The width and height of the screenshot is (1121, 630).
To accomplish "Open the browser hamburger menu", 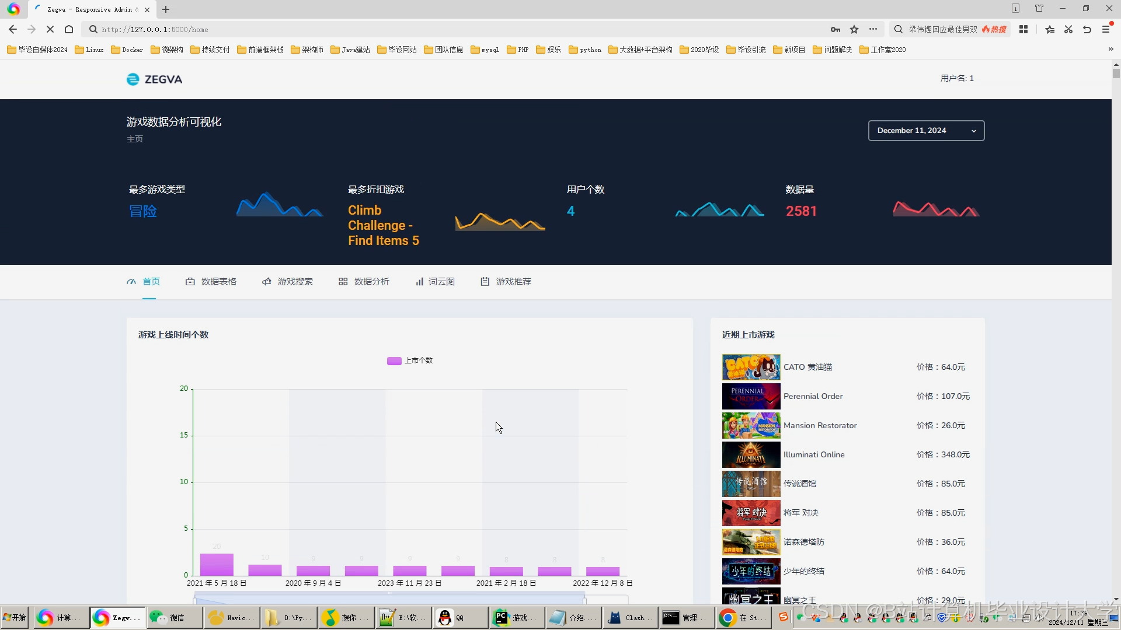I will tap(1106, 29).
